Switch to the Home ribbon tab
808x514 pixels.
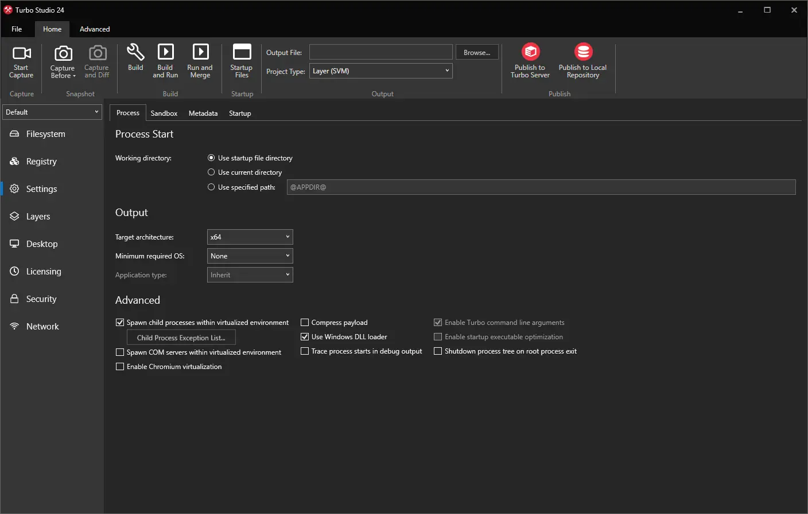click(52, 29)
